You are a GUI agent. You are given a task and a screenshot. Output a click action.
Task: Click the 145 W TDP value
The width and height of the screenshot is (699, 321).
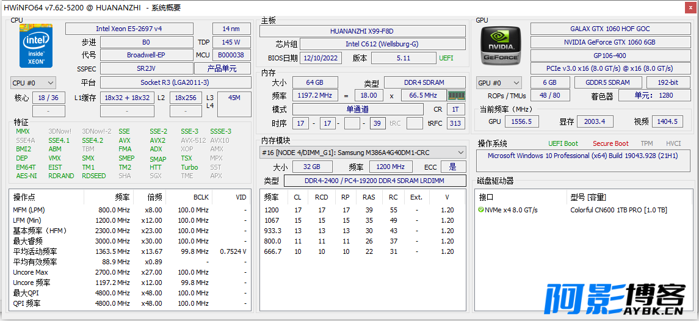click(x=231, y=42)
